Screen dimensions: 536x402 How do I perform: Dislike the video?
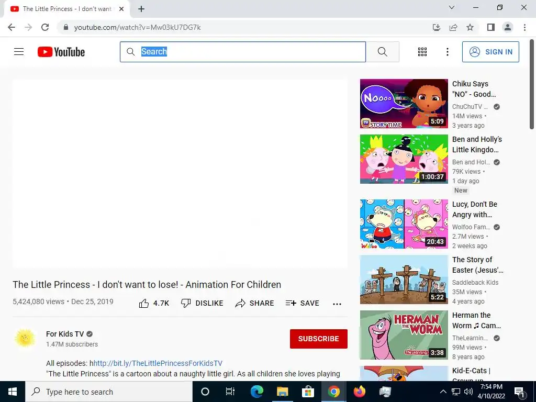(x=202, y=303)
